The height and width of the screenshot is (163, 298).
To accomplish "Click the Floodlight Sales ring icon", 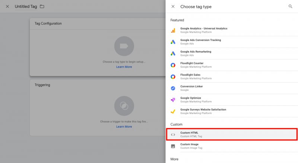I will [173, 77].
